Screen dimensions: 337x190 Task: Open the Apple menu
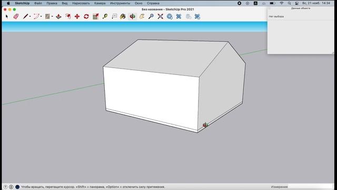(x=8, y=3)
